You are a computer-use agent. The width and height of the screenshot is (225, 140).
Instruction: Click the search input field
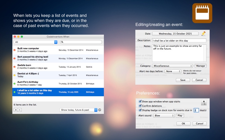click(x=81, y=42)
